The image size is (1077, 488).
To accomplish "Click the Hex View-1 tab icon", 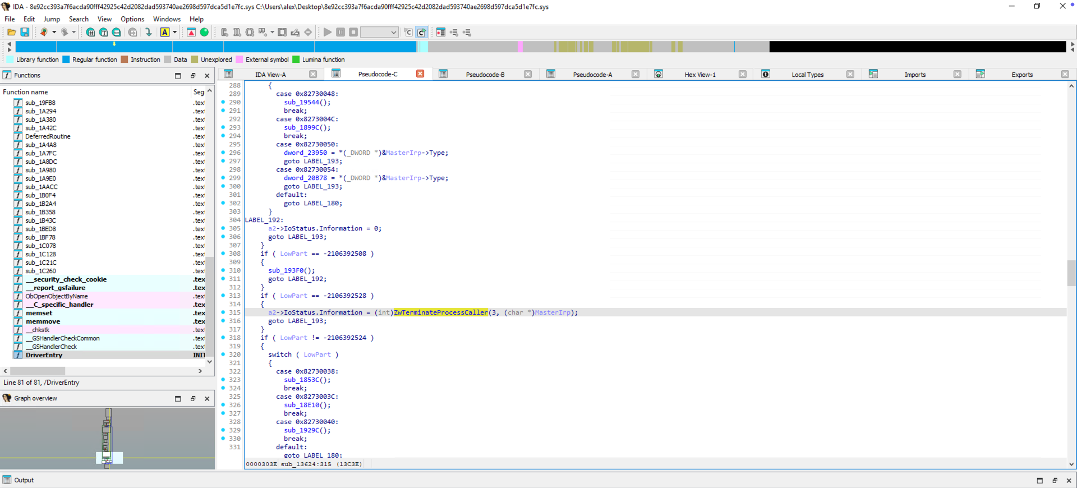I will pos(659,74).
